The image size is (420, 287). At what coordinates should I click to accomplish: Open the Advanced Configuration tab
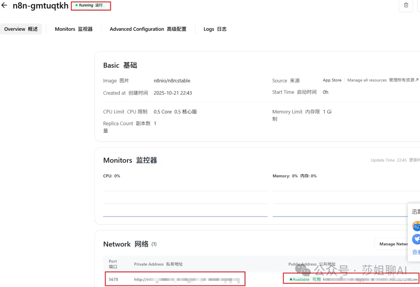point(148,29)
